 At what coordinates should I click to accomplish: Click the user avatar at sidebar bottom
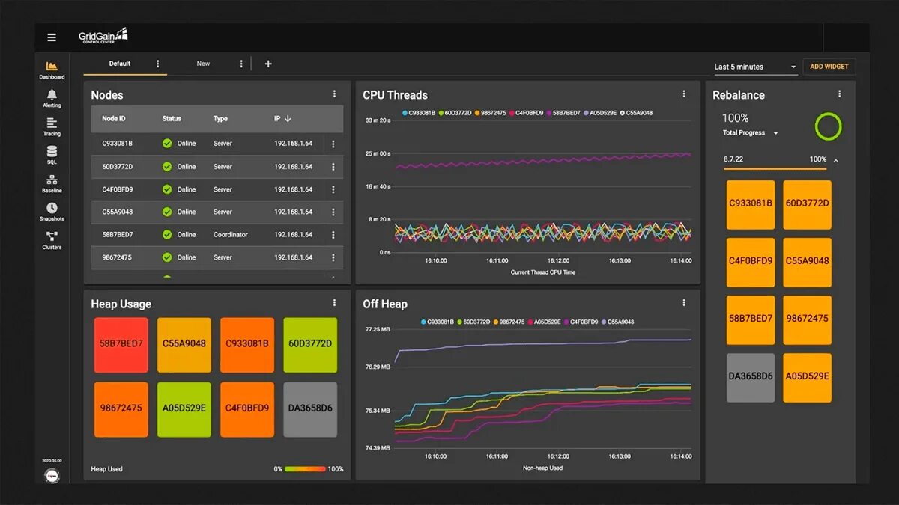[x=52, y=476]
